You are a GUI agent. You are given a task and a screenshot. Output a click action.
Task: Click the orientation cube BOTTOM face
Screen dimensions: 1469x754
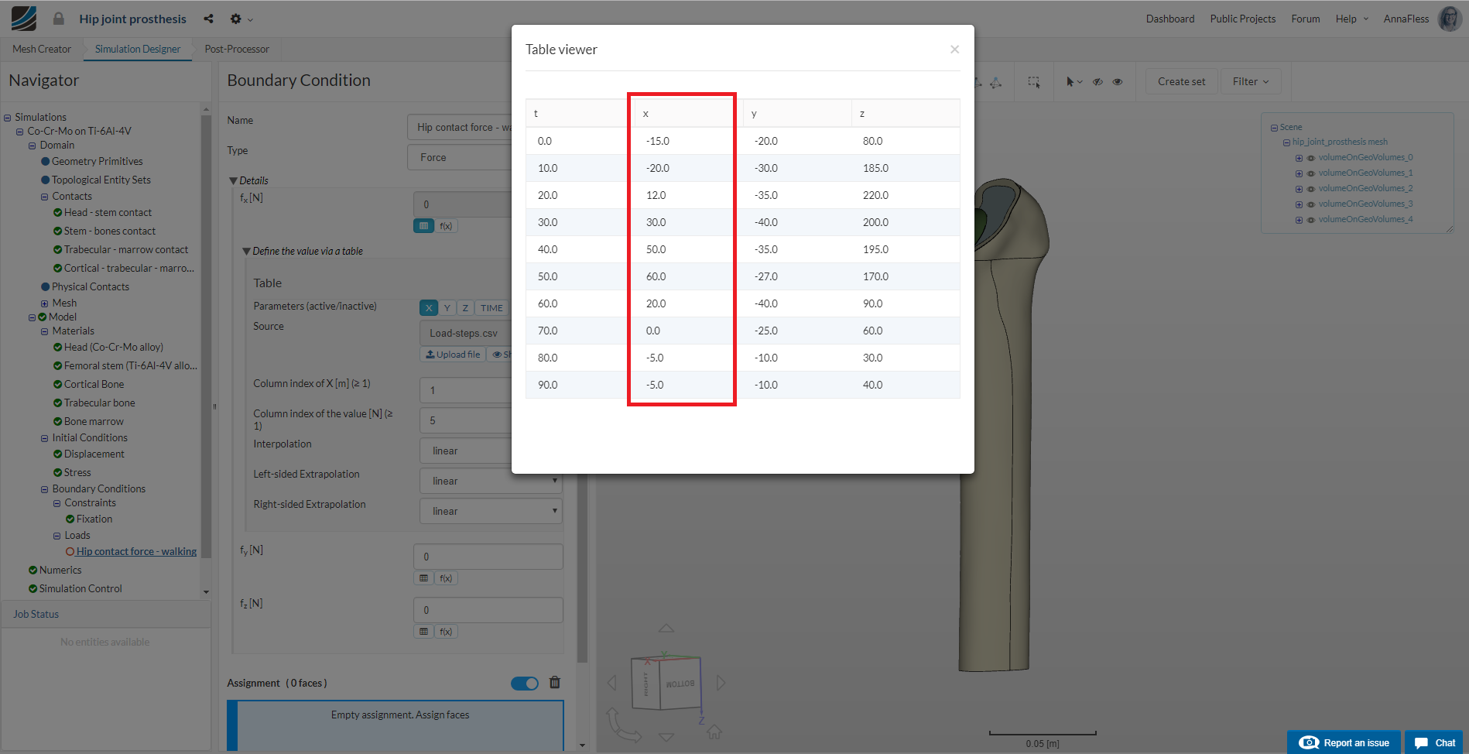click(x=680, y=684)
